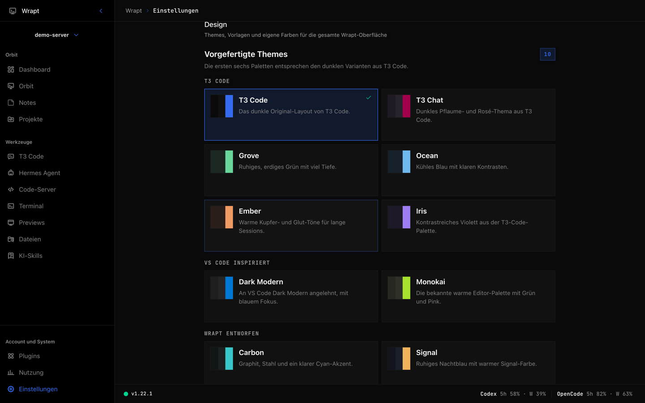Image resolution: width=645 pixels, height=403 pixels.
Task: Go to Notes in the sidebar
Action: [x=57, y=103]
